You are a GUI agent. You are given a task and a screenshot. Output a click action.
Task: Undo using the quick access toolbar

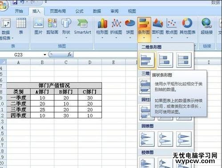click(22, 2)
